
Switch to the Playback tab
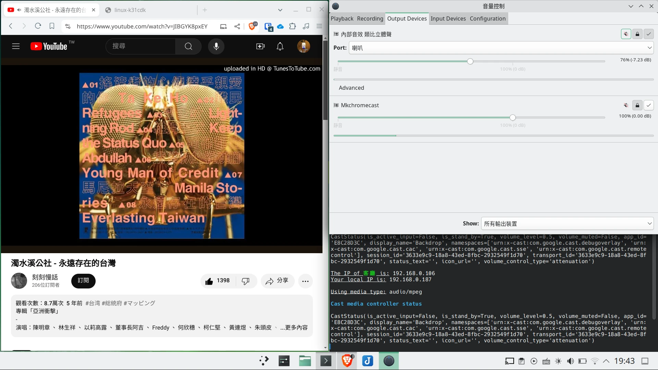342,18
